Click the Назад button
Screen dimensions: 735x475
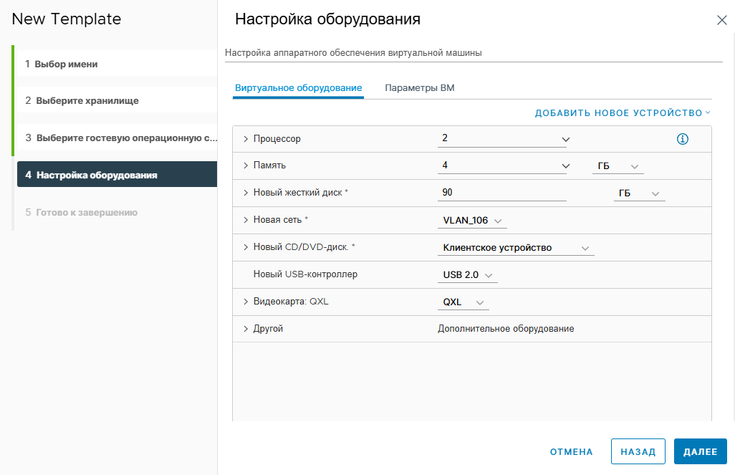pos(638,451)
